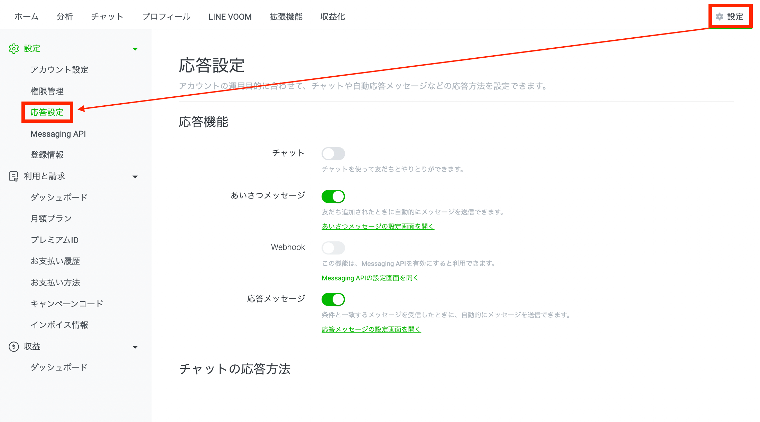This screenshot has height=422, width=760.
Task: Open the 拡張機能 top menu item
Action: 286,17
